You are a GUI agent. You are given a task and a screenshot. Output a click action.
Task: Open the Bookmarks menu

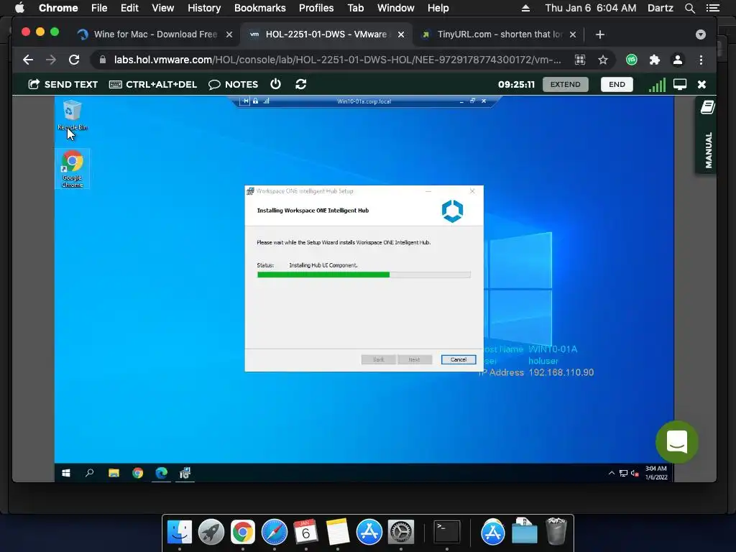point(259,8)
